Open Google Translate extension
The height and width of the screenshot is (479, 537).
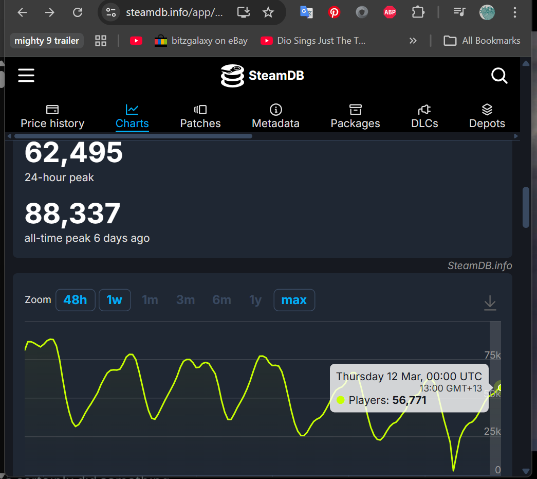click(306, 13)
